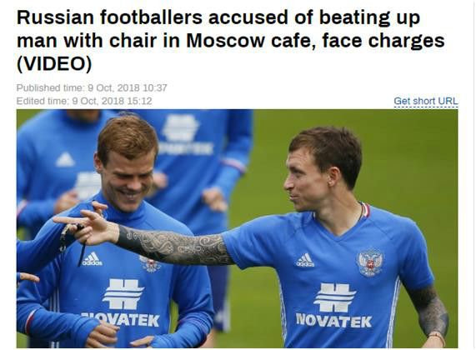Click the partly hidden crest on the smiling player's shirt

[x=151, y=264]
